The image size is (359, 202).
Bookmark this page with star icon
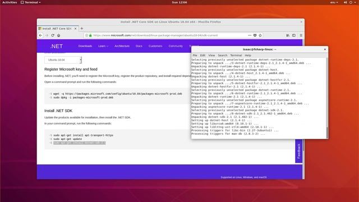[260, 35]
